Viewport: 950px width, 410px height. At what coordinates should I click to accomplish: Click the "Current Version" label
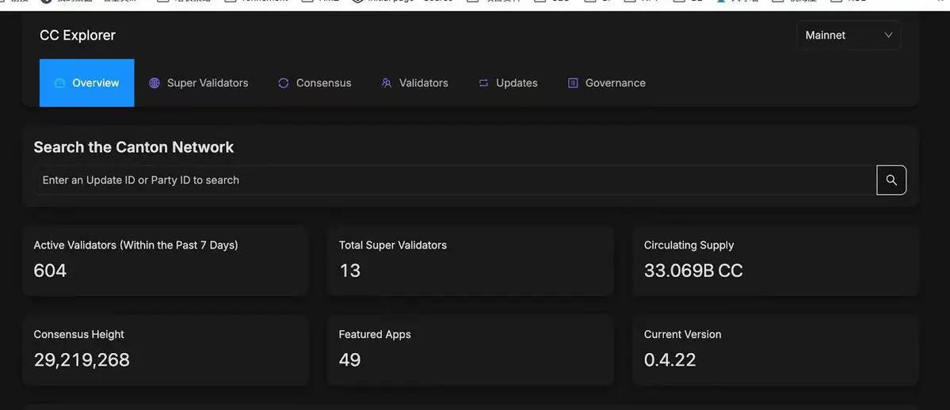pyautogui.click(x=682, y=334)
